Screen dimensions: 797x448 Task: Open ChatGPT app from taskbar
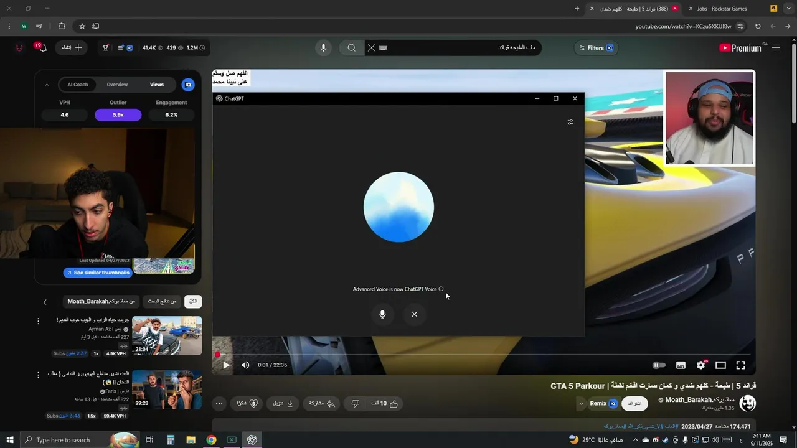coord(252,440)
